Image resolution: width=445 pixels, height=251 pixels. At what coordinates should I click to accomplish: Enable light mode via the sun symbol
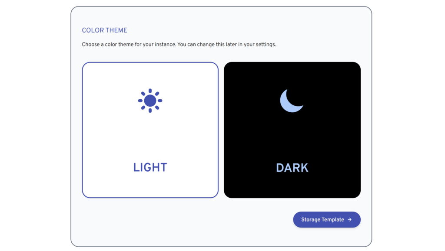(150, 101)
